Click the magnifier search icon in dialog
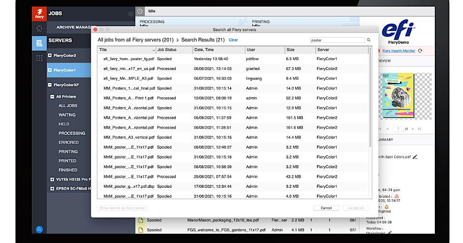The image size is (463, 243). click(368, 40)
